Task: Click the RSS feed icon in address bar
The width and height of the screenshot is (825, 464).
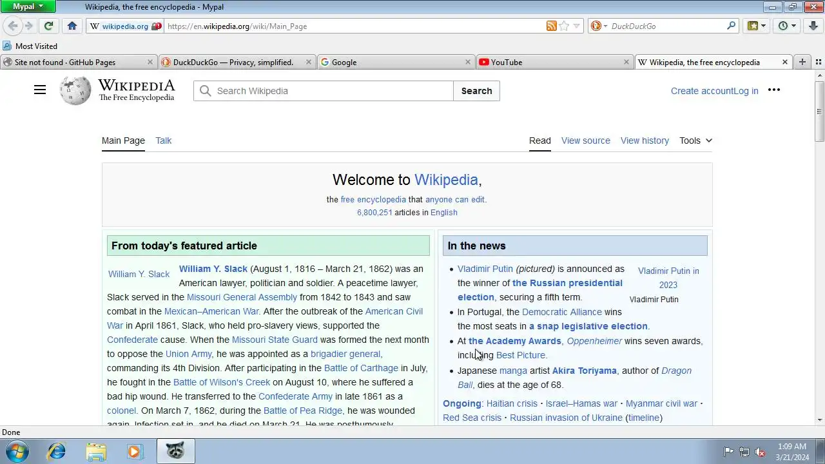Action: coord(551,26)
